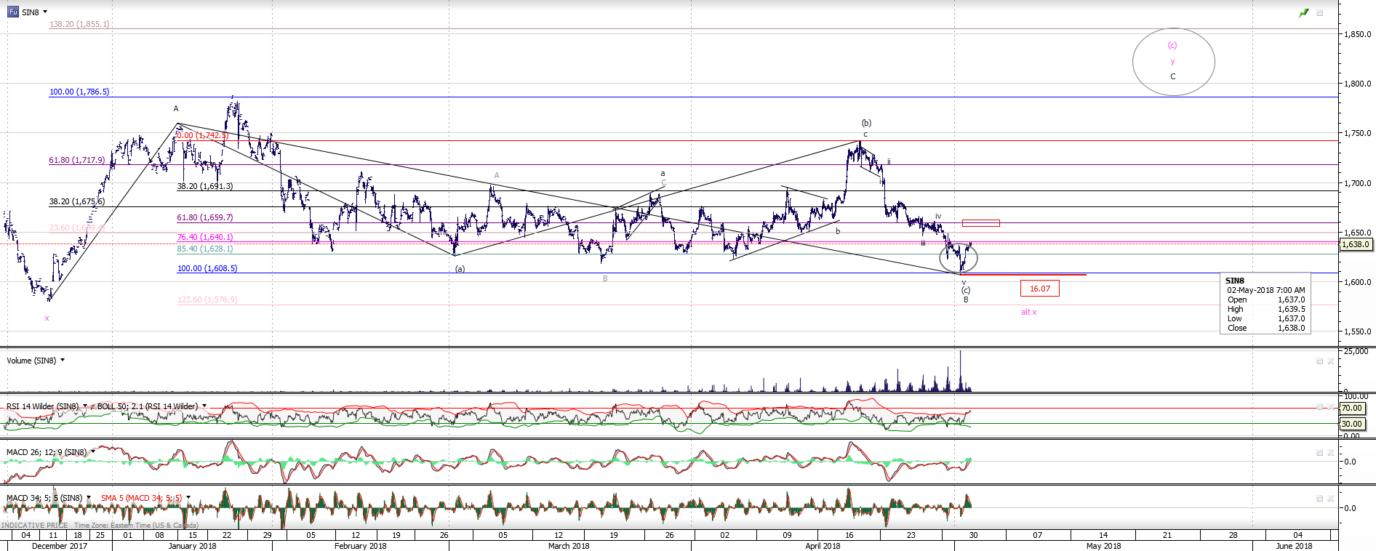Select the red 16.07 annotation box

point(1040,289)
